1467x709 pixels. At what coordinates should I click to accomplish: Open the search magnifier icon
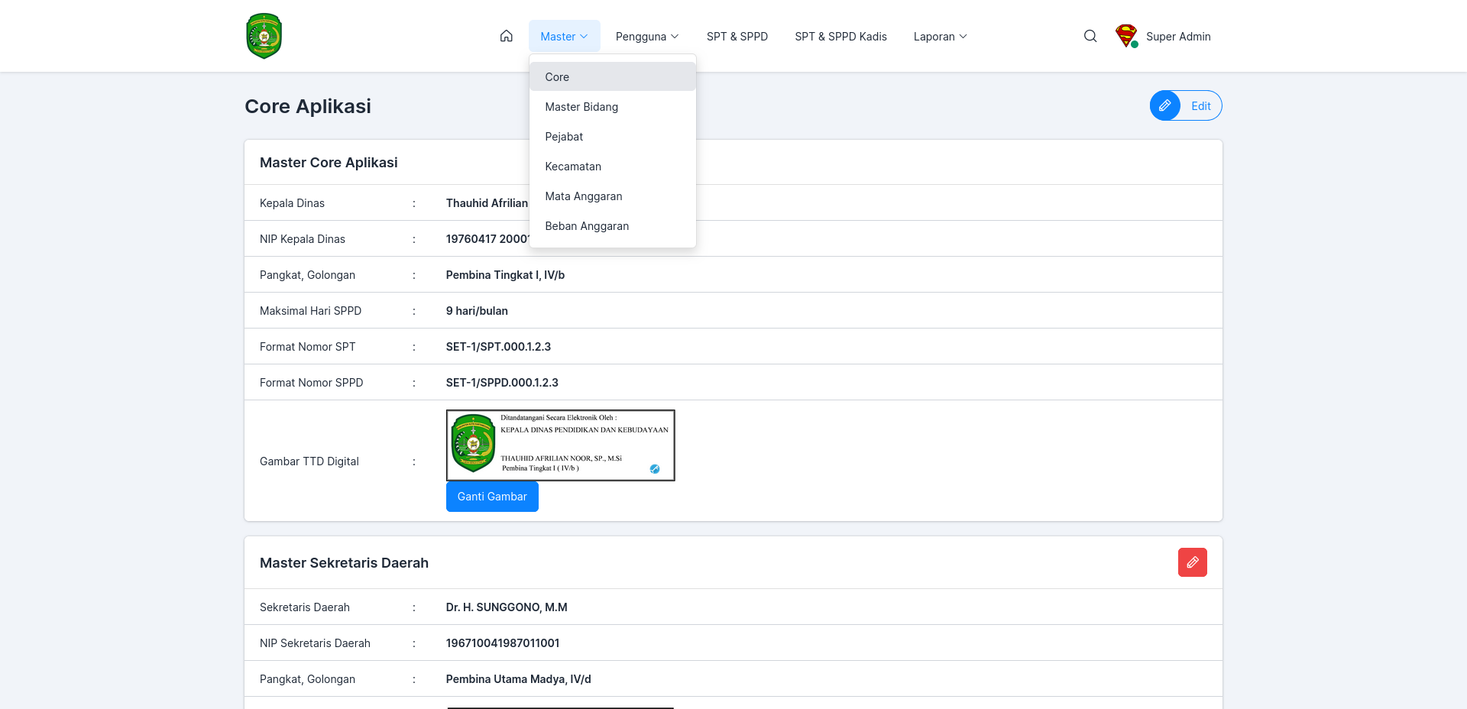tap(1090, 36)
